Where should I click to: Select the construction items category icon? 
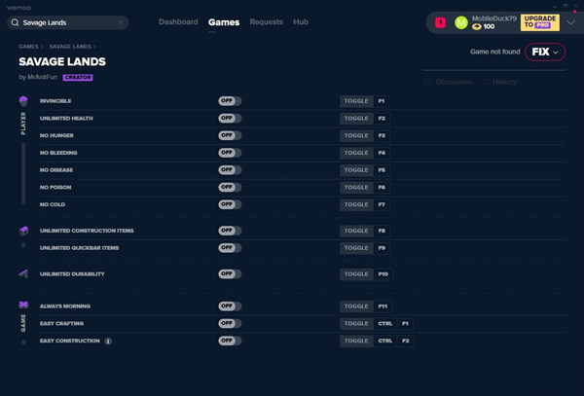click(x=23, y=231)
